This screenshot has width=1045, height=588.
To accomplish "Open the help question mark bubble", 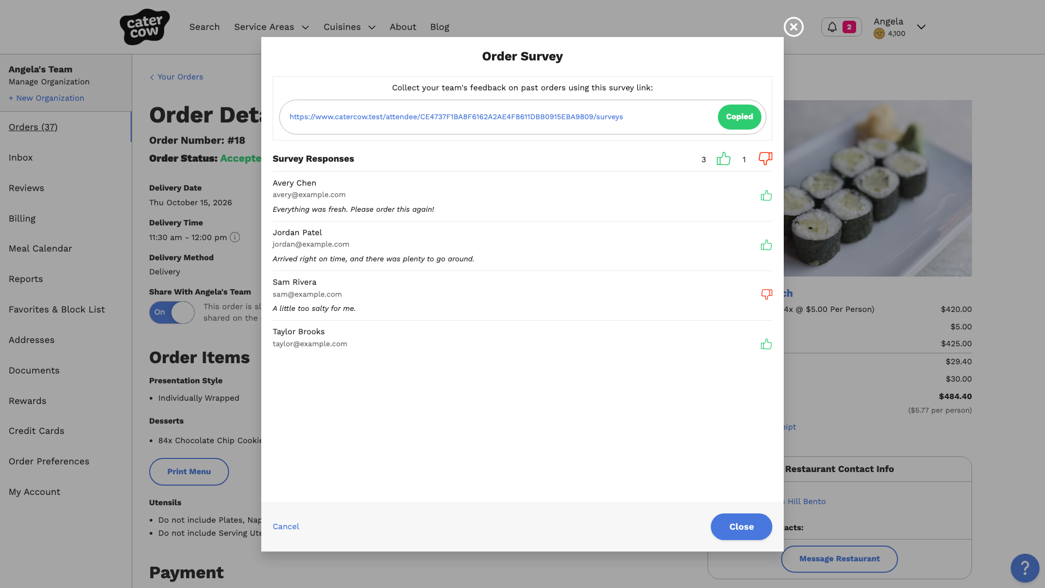I will tap(1025, 568).
